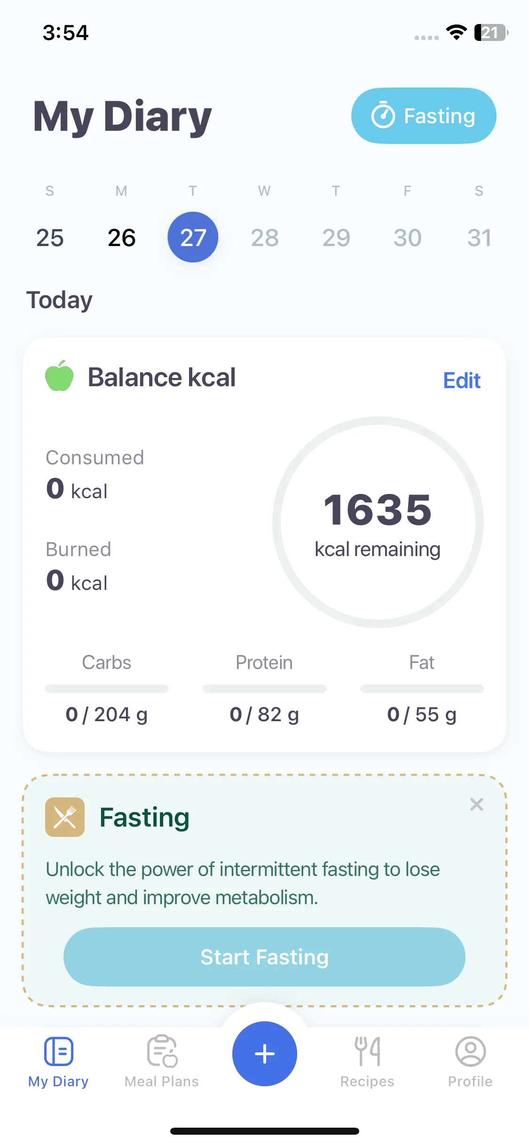The image size is (529, 1146).
Task: Select Saturday the 31st
Action: [479, 238]
